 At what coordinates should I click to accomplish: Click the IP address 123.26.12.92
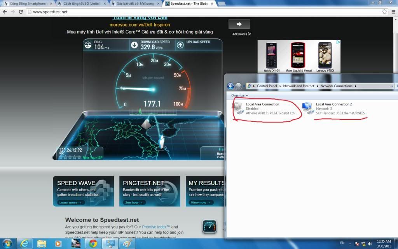pyautogui.click(x=70, y=150)
